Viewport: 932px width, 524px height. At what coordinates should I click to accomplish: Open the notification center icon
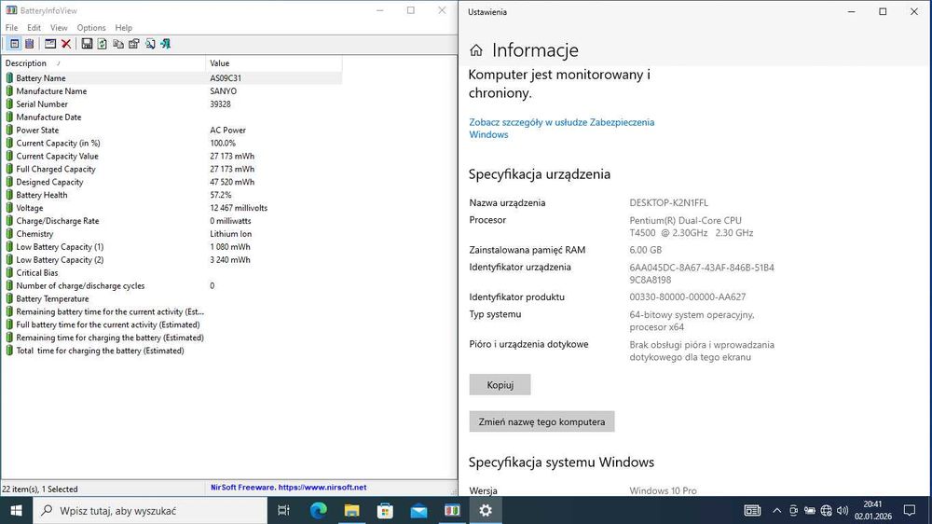tap(910, 510)
